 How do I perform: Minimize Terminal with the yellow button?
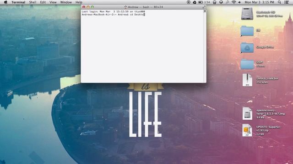pyautogui.click(x=88, y=7)
